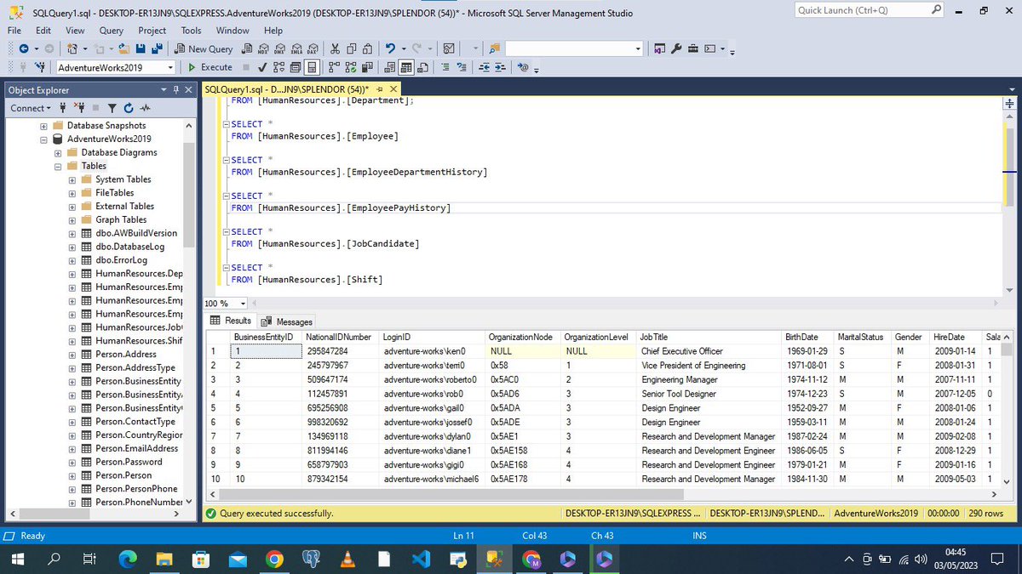Pin the Object Explorer panel
This screenshot has width=1022, height=574.
point(176,89)
